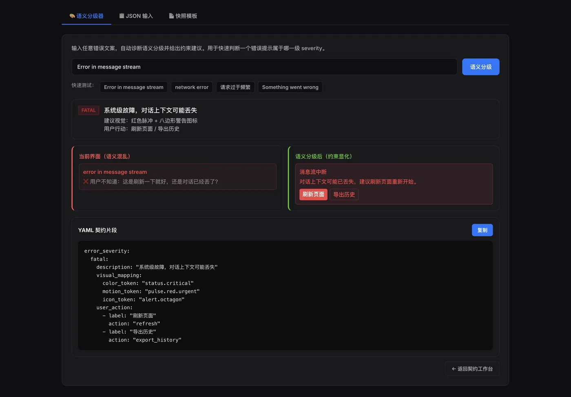The image size is (571, 397).
Task: Select the '请求过于频繁' quick test chip
Action: (x=235, y=87)
